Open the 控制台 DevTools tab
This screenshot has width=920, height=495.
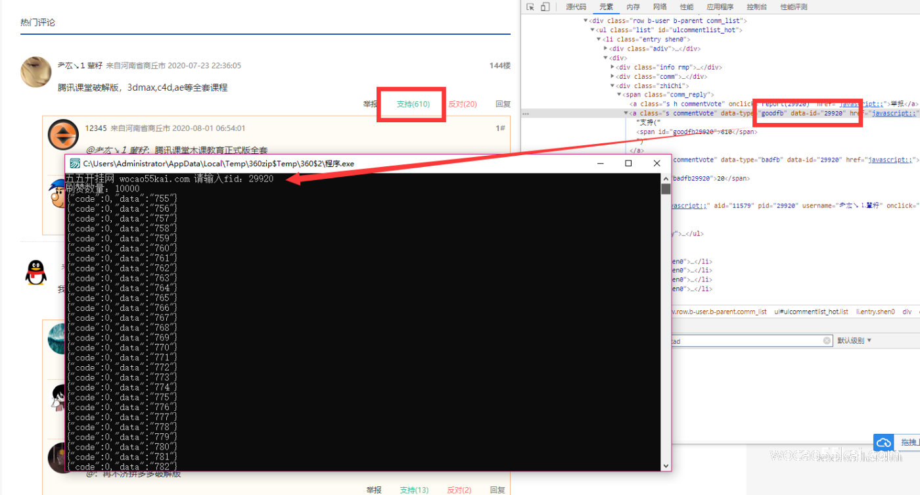pos(756,7)
